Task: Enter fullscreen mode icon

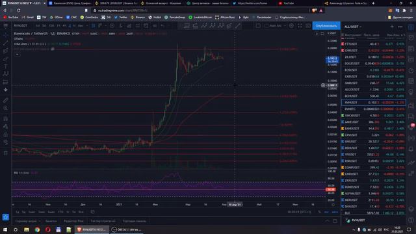Action: coord(300,26)
